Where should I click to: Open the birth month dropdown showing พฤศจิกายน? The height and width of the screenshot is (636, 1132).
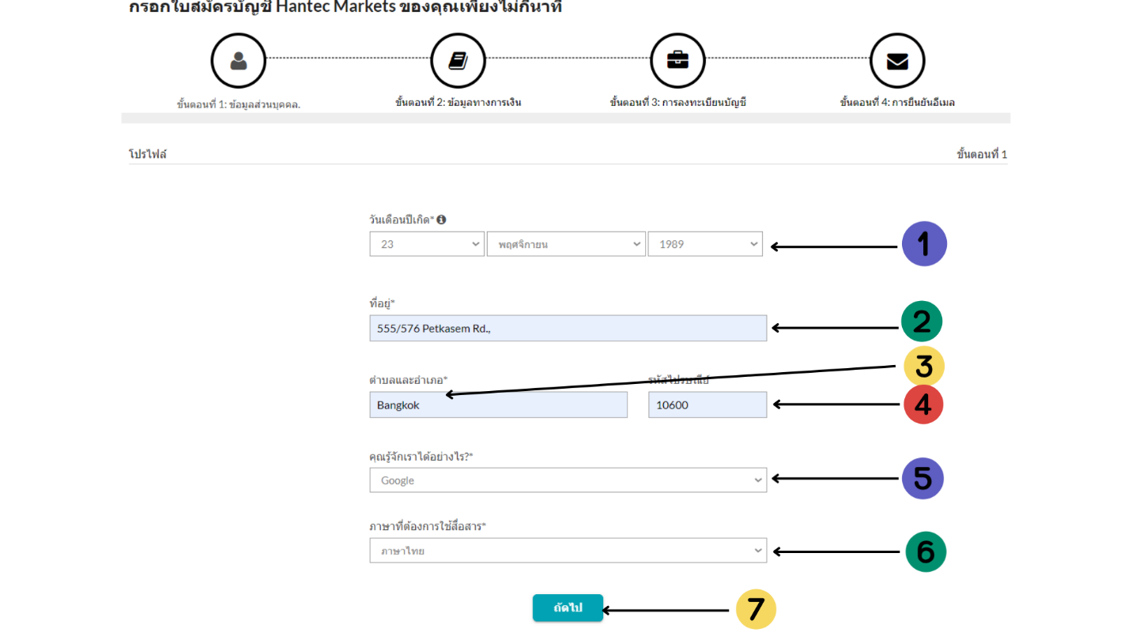click(566, 244)
